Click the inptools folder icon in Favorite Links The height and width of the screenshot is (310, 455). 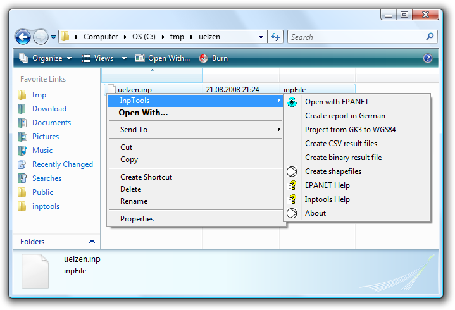(22, 206)
